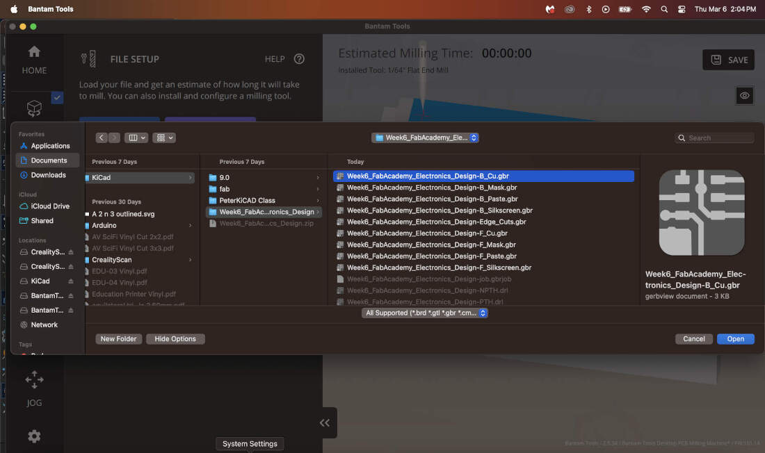The image size is (765, 453).
Task: Click the SAVE button in Bantam Tools
Action: tap(728, 60)
